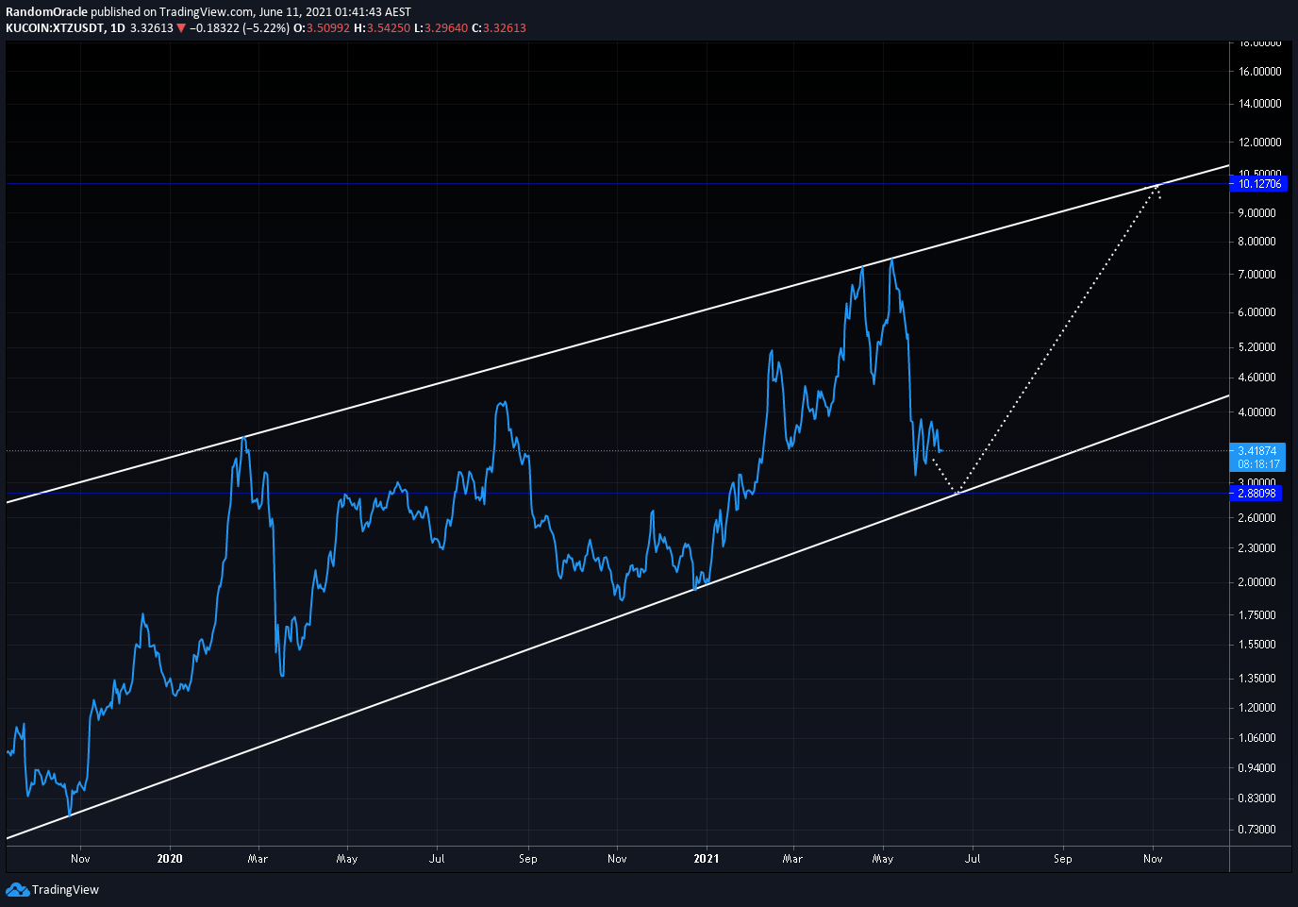Click the 2020 label on time axis
1298x907 pixels.
(170, 859)
